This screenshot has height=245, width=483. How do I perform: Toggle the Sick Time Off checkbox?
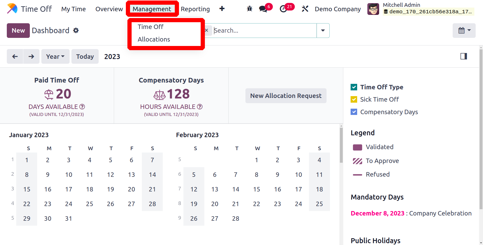pyautogui.click(x=354, y=99)
